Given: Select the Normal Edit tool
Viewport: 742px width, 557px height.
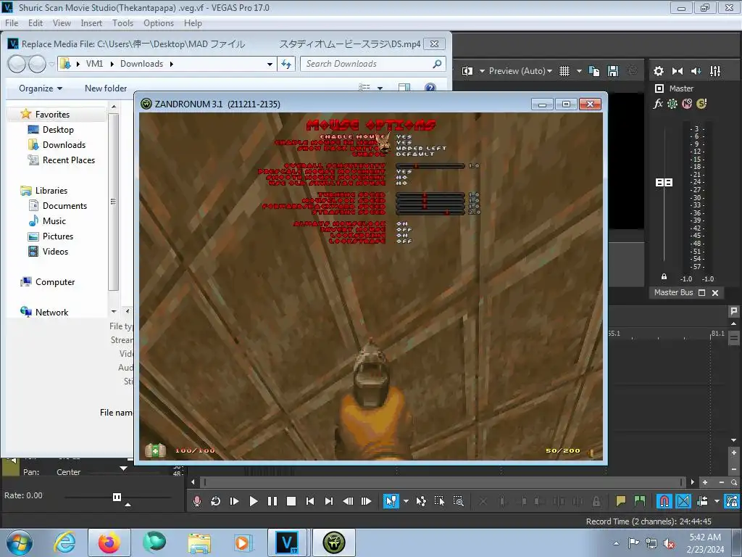Looking at the screenshot, I should pos(391,501).
